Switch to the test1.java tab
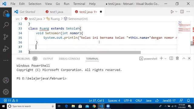 click(55, 12)
